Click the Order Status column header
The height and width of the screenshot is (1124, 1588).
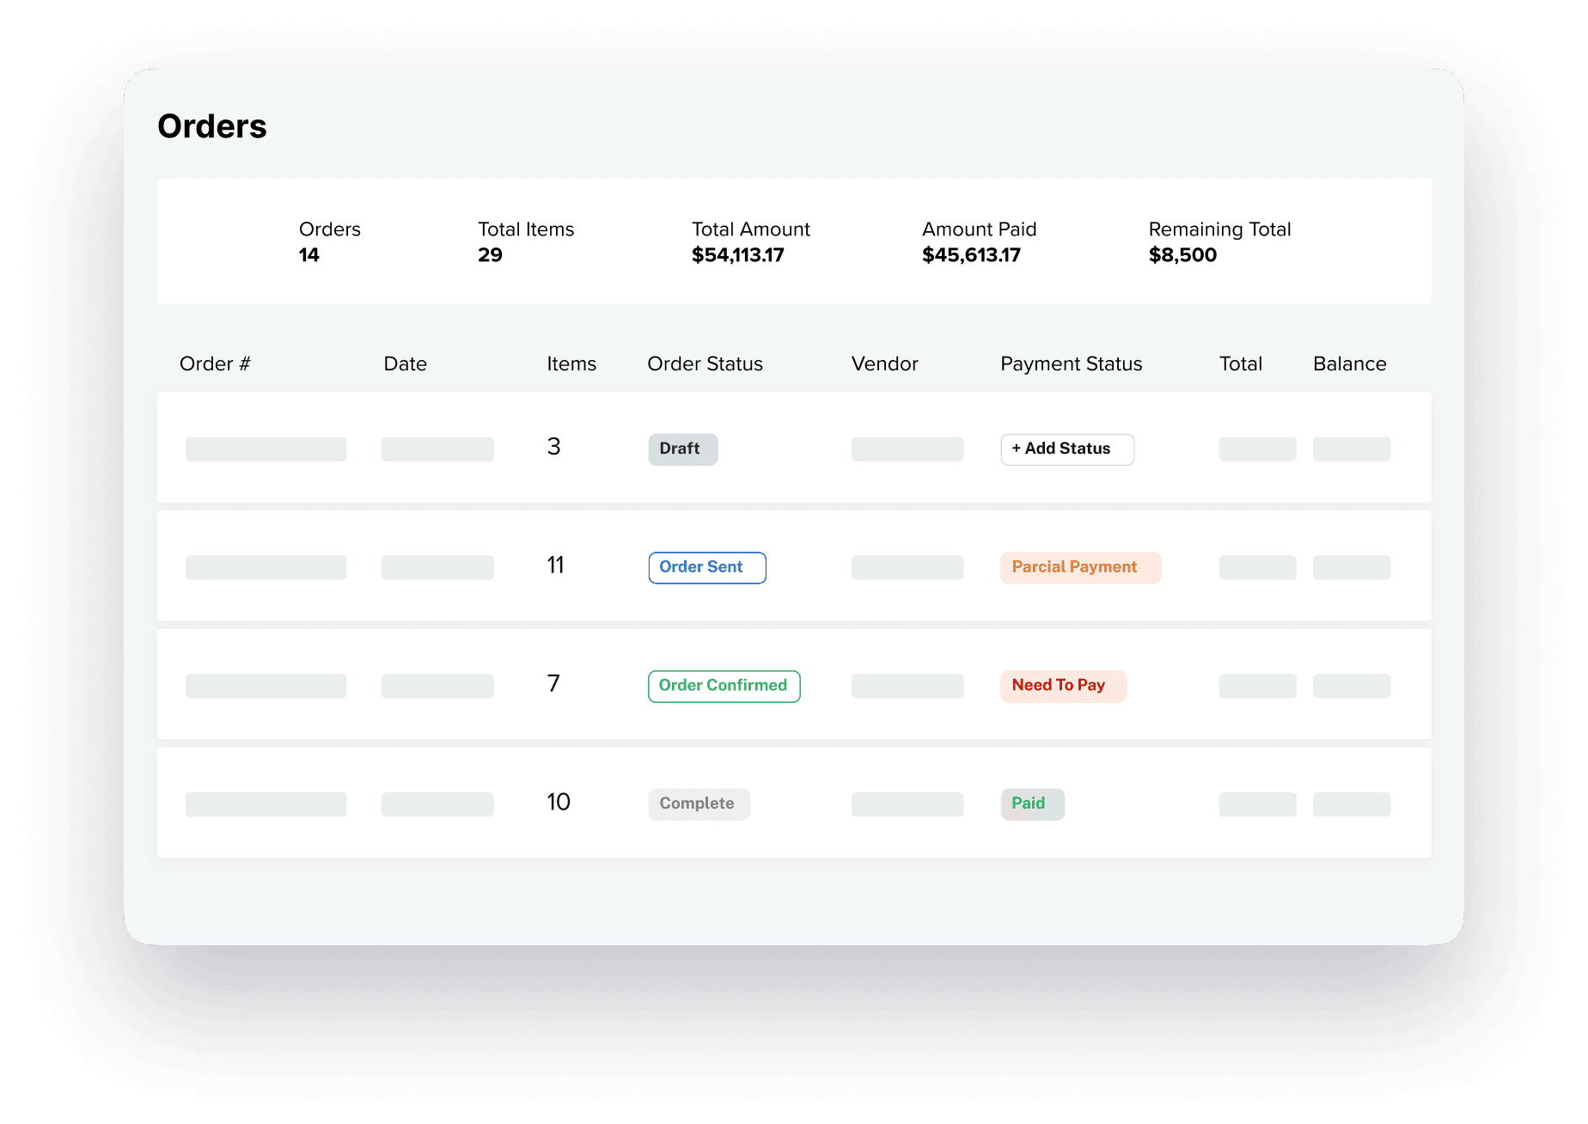point(704,363)
